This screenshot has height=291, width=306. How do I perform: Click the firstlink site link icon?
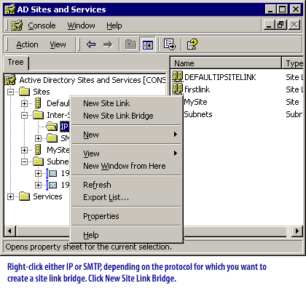(177, 89)
